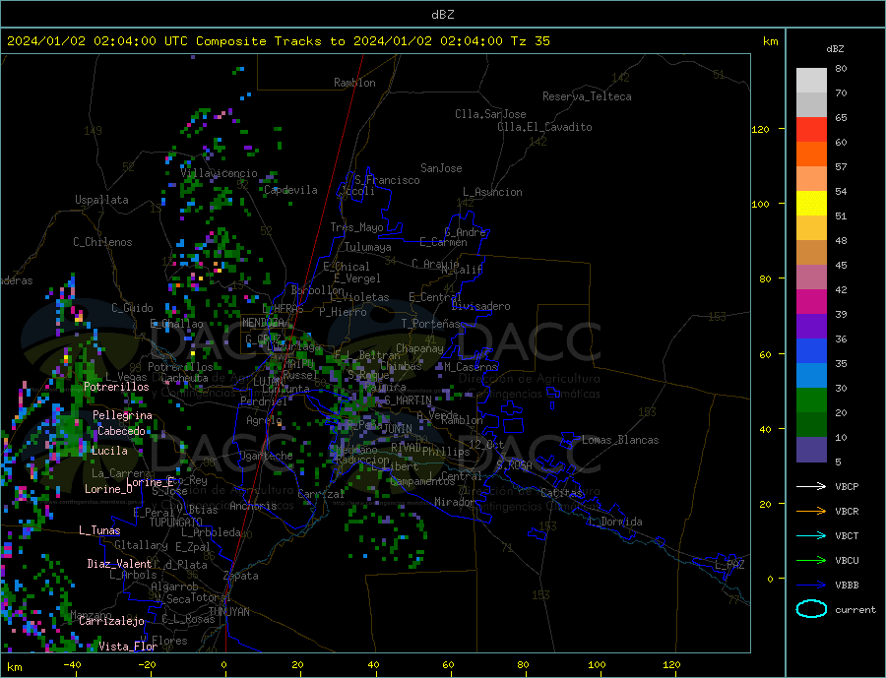Viewport: 886px width, 678px height.
Task: Click the cyan 'current' ellipse legend icon
Action: [811, 609]
